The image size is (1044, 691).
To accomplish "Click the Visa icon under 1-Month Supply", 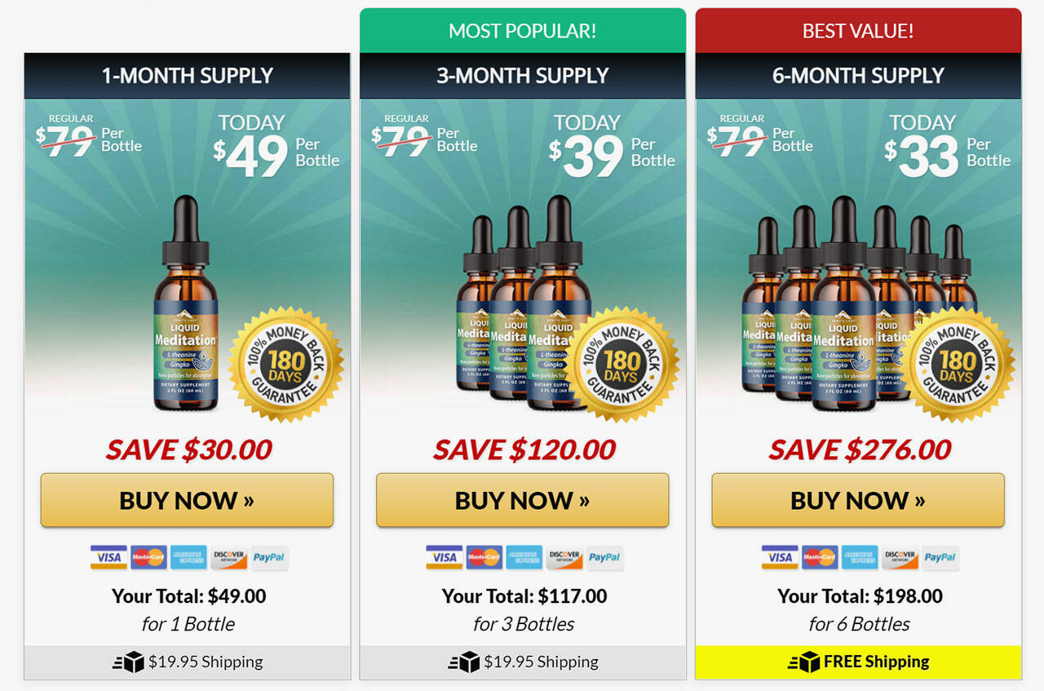I will click(x=108, y=557).
